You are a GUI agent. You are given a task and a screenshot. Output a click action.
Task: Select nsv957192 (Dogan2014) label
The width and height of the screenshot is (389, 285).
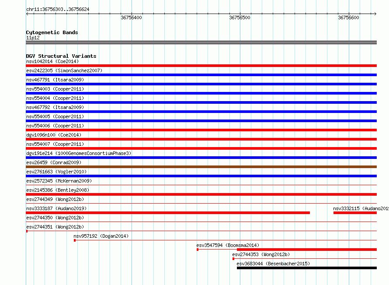coord(101,236)
